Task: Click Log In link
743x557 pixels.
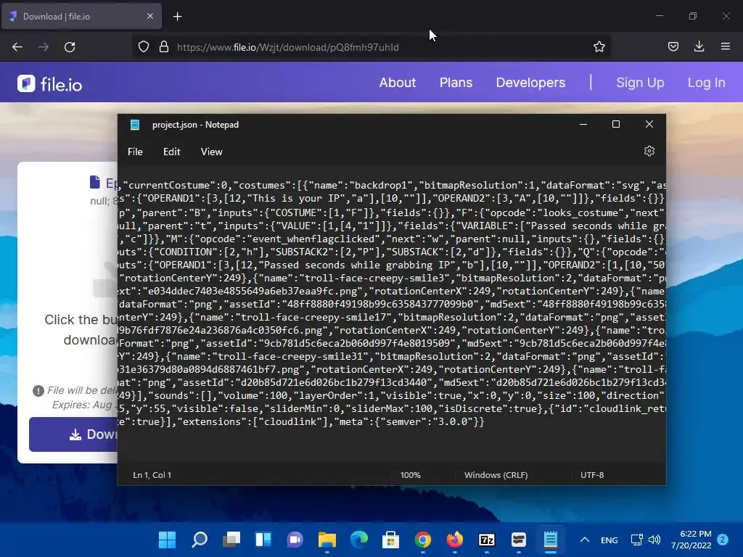Action: click(x=706, y=83)
